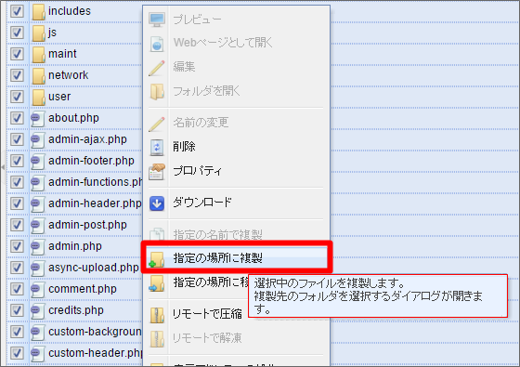Select the admin-post.php file name
Image resolution: width=520 pixels, height=367 pixels.
87,225
